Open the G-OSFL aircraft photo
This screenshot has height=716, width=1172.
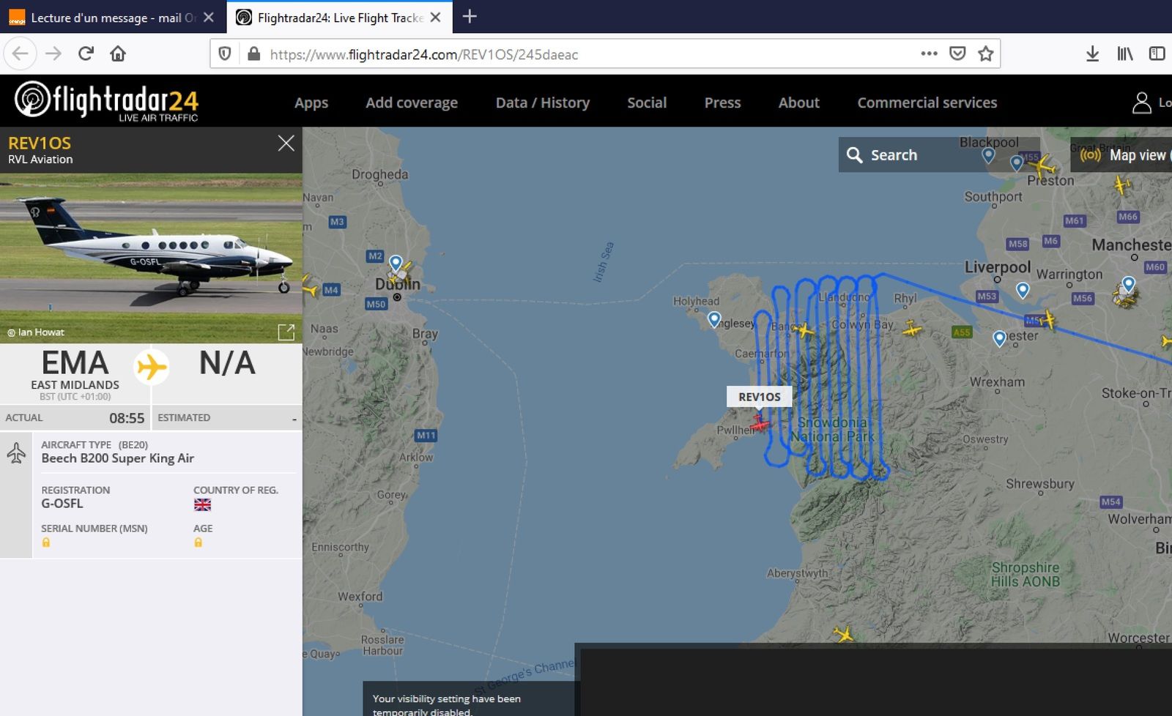tap(151, 258)
